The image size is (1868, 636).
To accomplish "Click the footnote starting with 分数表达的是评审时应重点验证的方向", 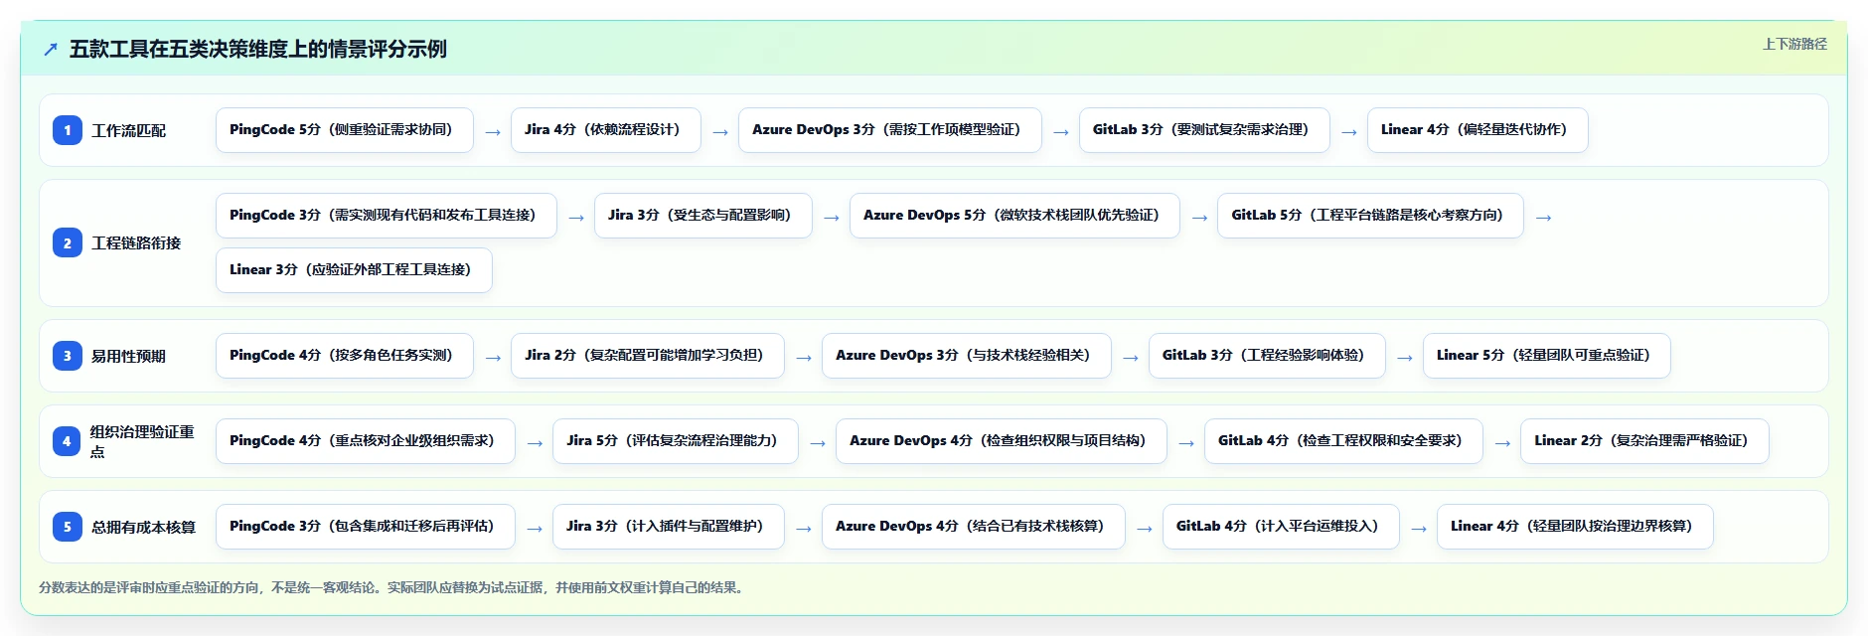I will [x=392, y=587].
